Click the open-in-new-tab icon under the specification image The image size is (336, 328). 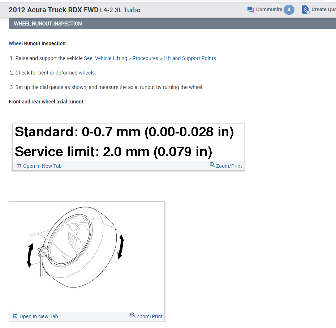click(19, 166)
